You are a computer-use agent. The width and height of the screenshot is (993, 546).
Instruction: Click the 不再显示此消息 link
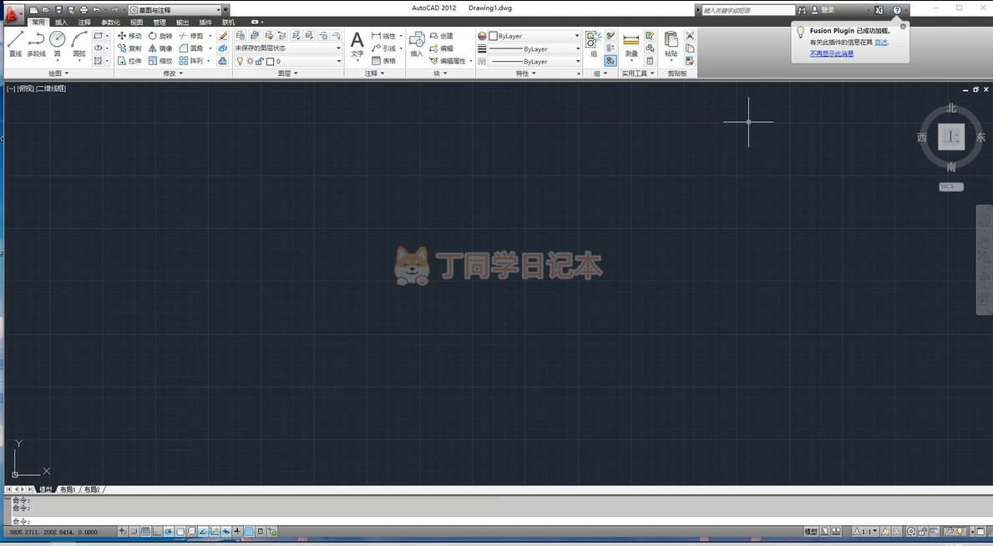click(x=831, y=53)
